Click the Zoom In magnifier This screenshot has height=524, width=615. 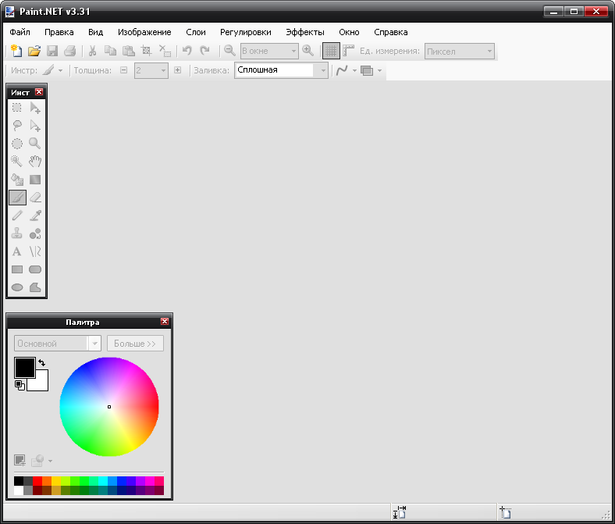[x=308, y=51]
